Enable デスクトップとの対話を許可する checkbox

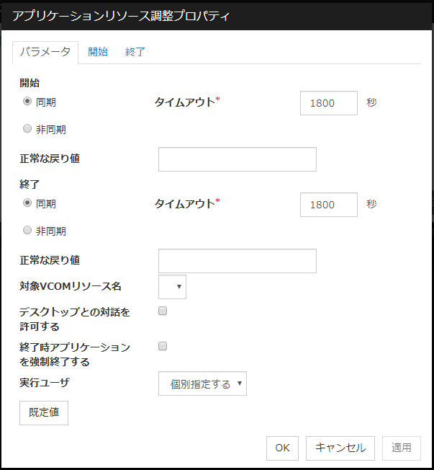pos(163,311)
